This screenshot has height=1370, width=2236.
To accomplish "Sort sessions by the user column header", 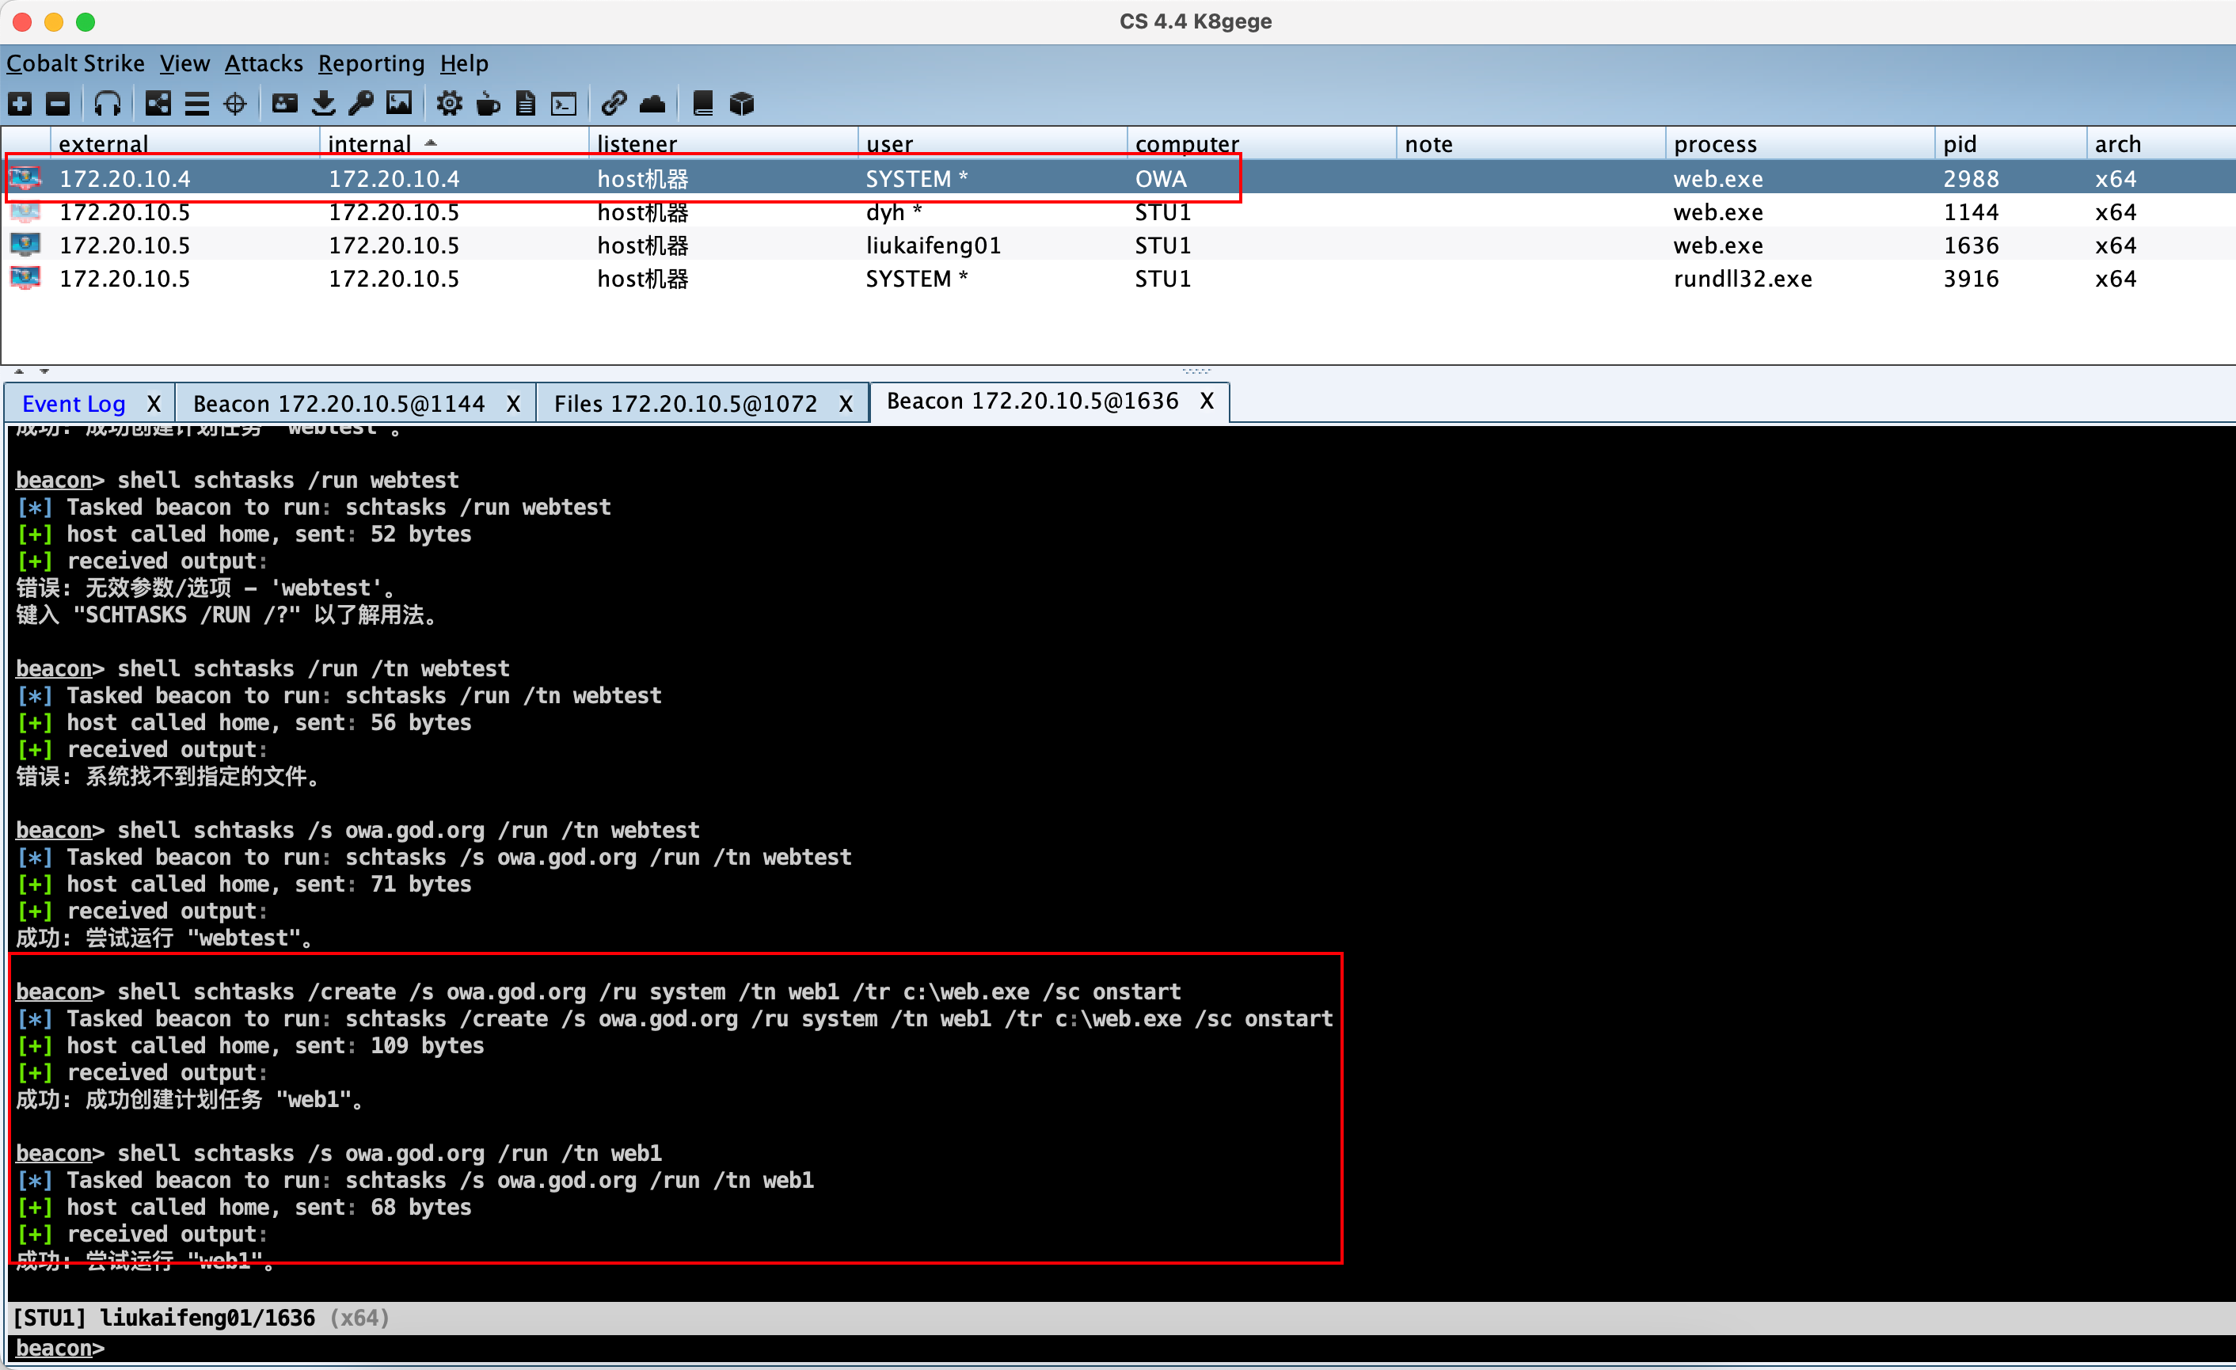I will 992,143.
